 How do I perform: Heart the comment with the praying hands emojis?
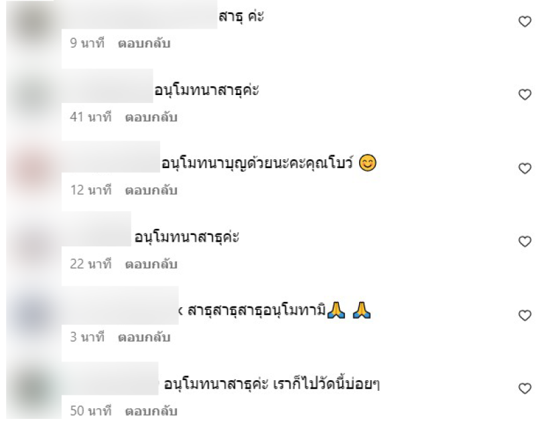tap(525, 315)
